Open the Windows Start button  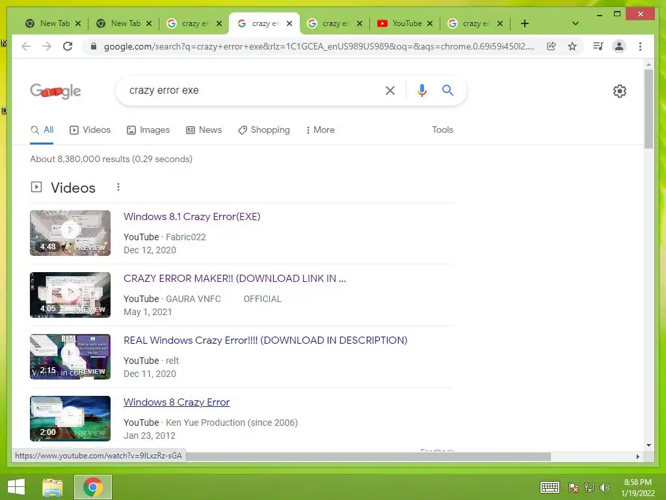pyautogui.click(x=16, y=487)
